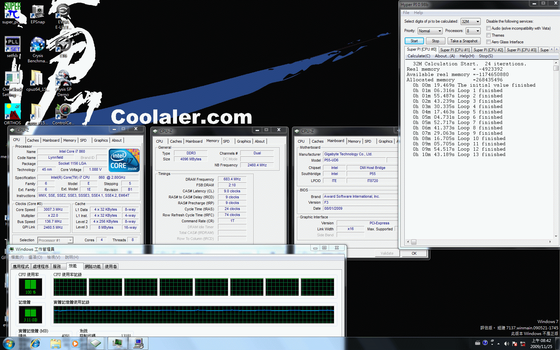Image resolution: width=560 pixels, height=350 pixels.
Task: Switch to Super PI [CPU #3] tab
Action: tap(521, 50)
